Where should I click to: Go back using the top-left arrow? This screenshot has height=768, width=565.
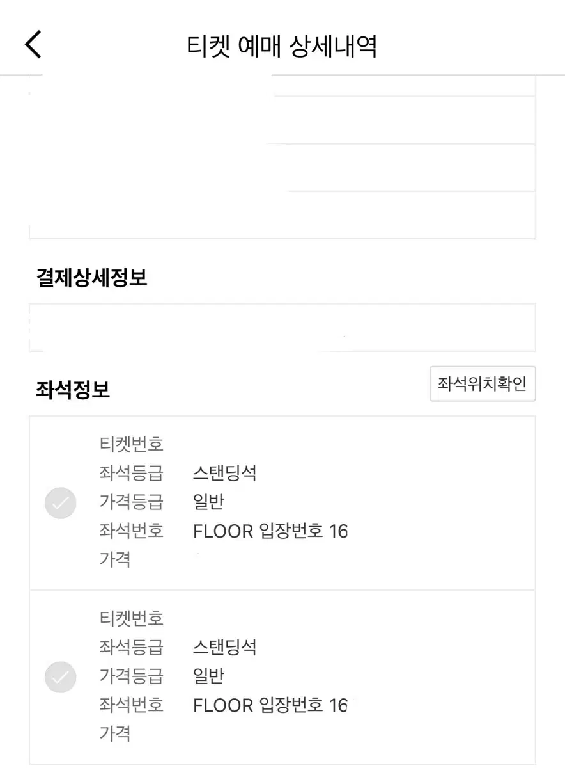33,45
